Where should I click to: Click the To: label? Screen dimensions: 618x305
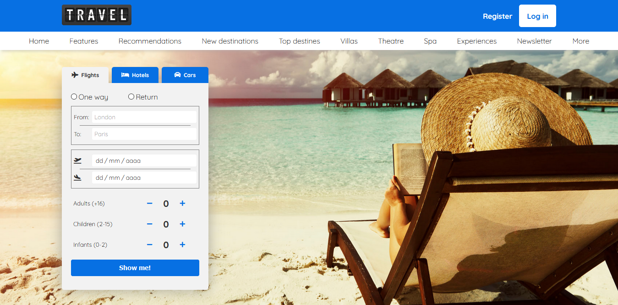(x=77, y=134)
